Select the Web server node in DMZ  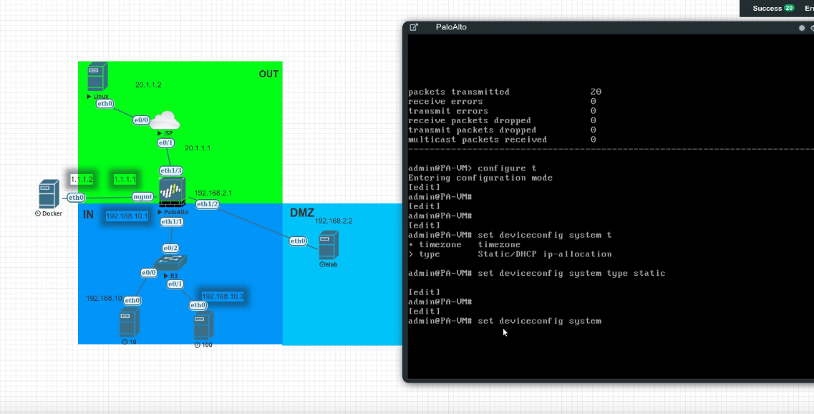coord(329,245)
